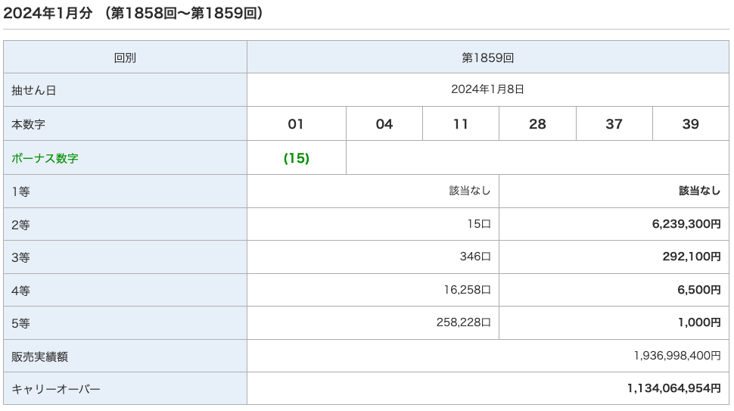Click the 3等 winner count 346口

coord(475,257)
